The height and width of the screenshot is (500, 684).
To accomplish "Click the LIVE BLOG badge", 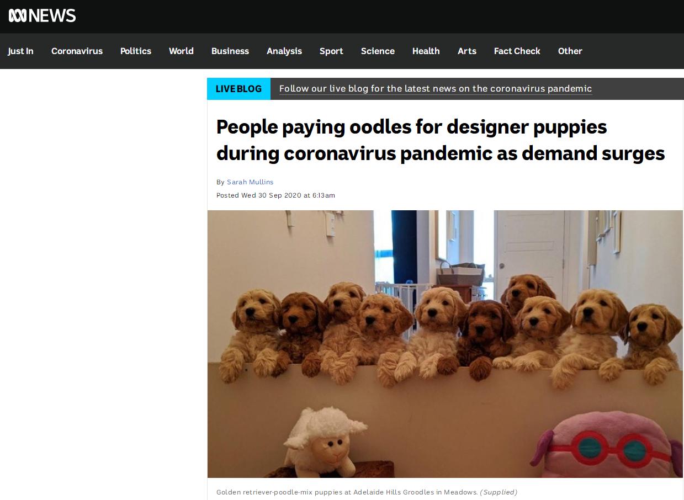I will tap(238, 89).
